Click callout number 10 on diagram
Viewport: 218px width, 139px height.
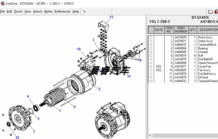(79, 49)
